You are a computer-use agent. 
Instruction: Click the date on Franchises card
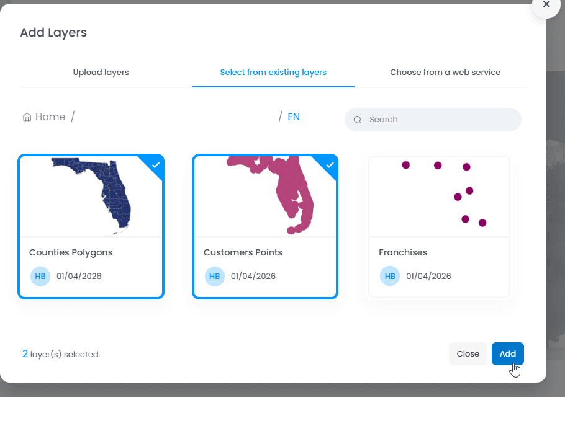point(428,277)
